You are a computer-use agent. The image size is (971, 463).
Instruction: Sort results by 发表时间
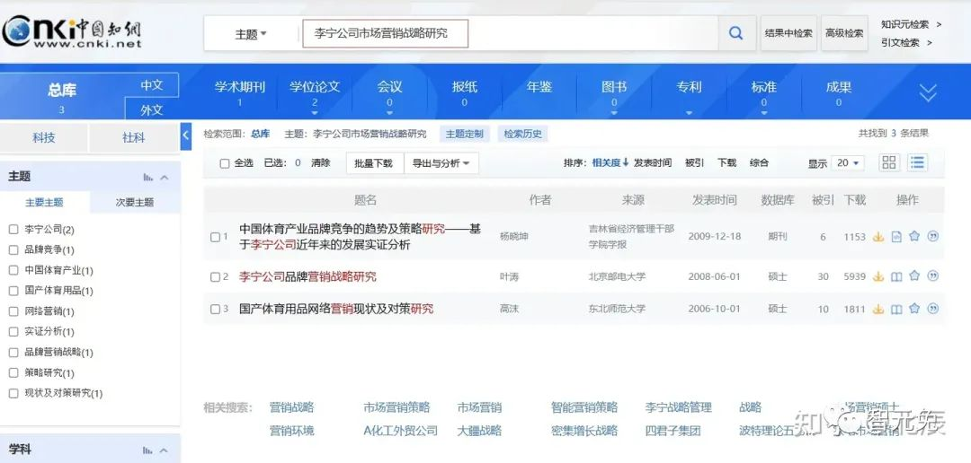coord(652,163)
